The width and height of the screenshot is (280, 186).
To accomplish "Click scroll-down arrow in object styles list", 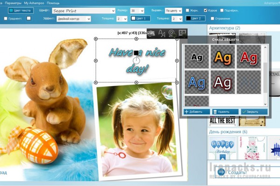I will click(265, 104).
